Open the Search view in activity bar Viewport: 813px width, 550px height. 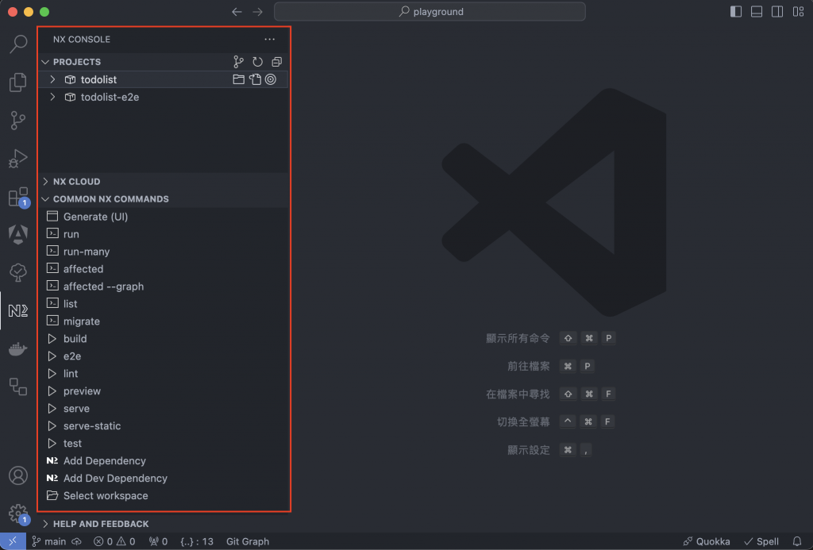tap(18, 44)
